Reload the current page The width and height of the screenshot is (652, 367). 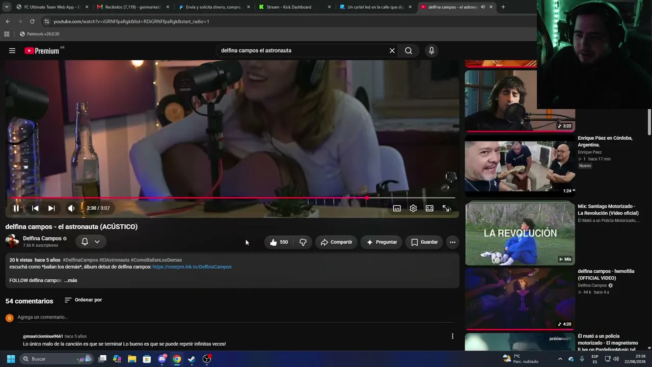click(32, 21)
